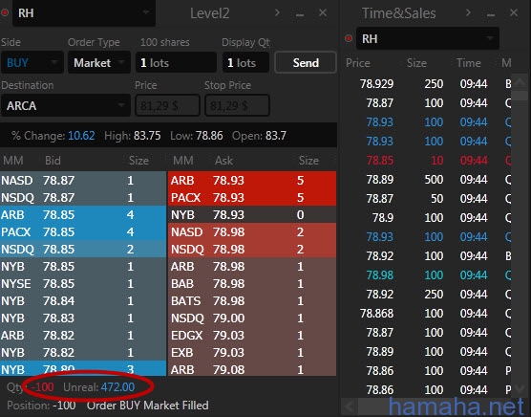This screenshot has height=417, width=531.
Task: Click the Send order button
Action: tap(306, 63)
